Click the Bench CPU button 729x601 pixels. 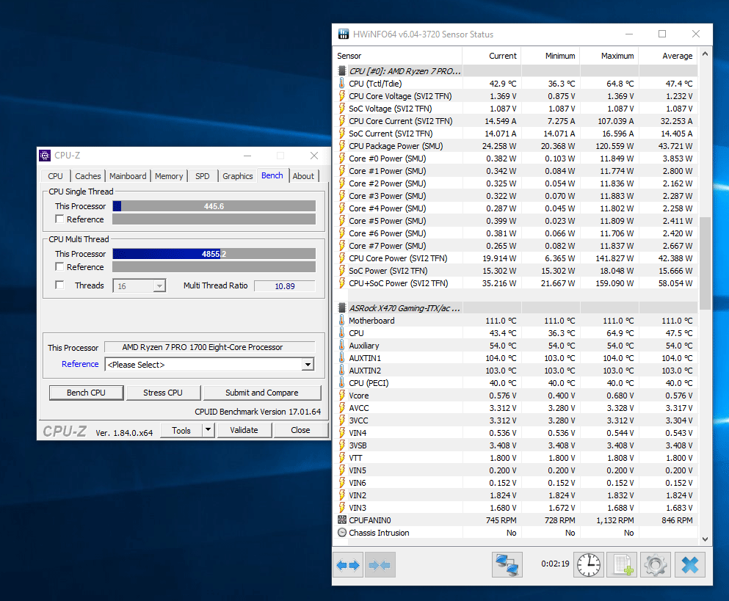[86, 393]
